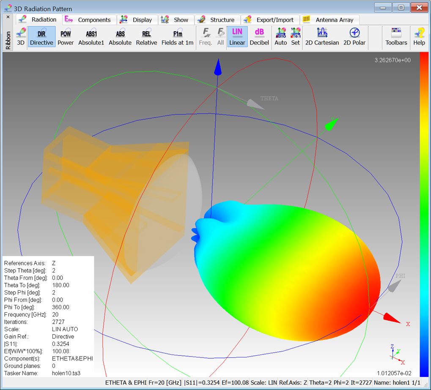Click the small XYZ orientation triad
Viewport: 431px width, 390px height.
coord(397,355)
